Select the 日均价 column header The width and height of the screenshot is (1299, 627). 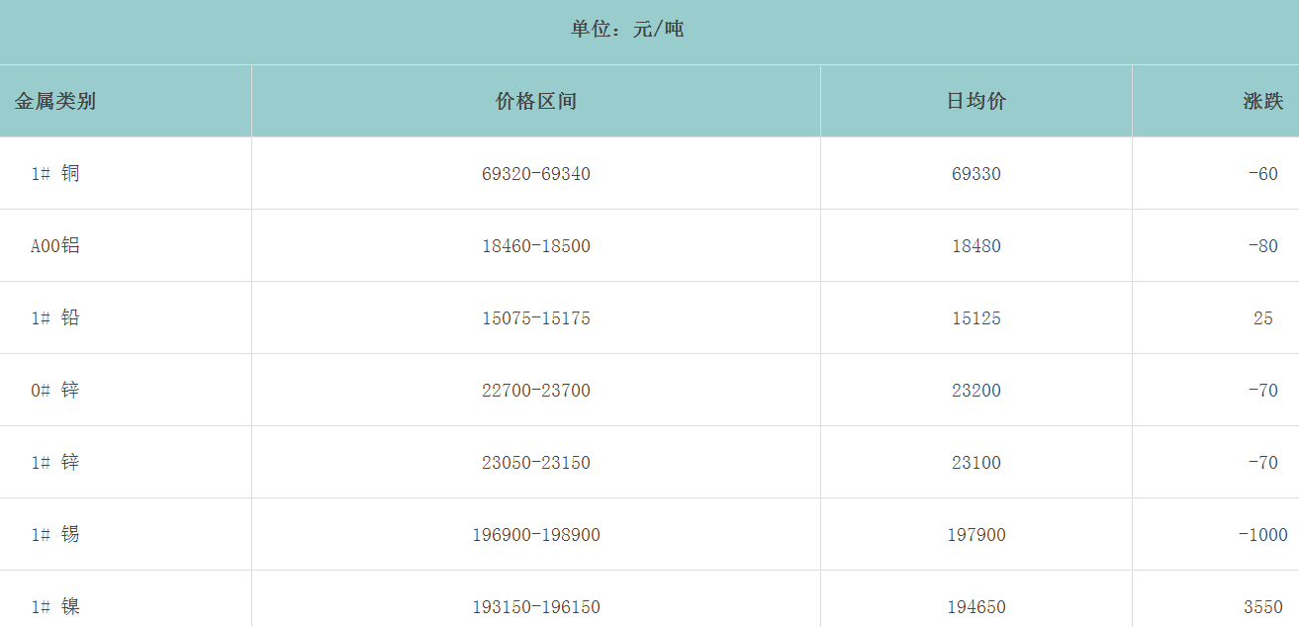pos(975,101)
